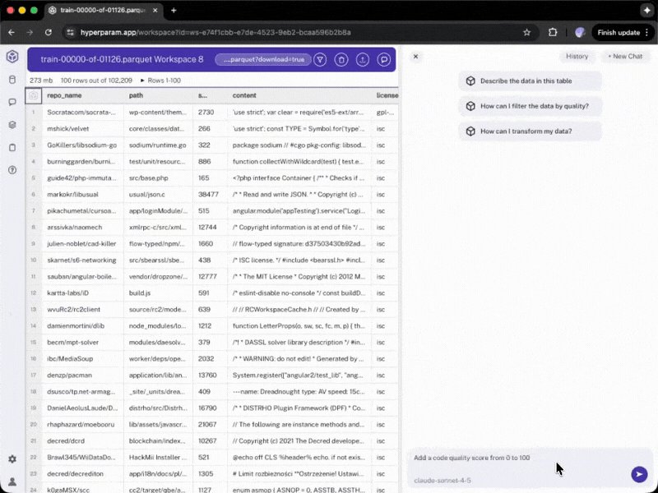Open the clipboard icon in left sidebar
This screenshot has width=658, height=493.
click(x=12, y=148)
